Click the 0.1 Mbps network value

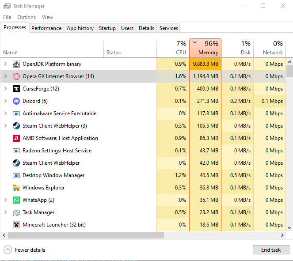tap(272, 101)
